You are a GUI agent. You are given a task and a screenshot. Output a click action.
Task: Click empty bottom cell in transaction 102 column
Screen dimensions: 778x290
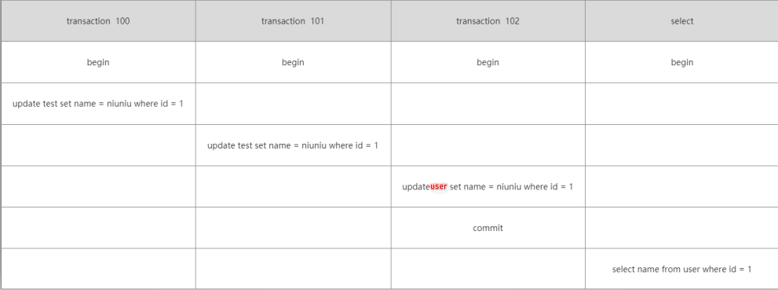coord(488,269)
